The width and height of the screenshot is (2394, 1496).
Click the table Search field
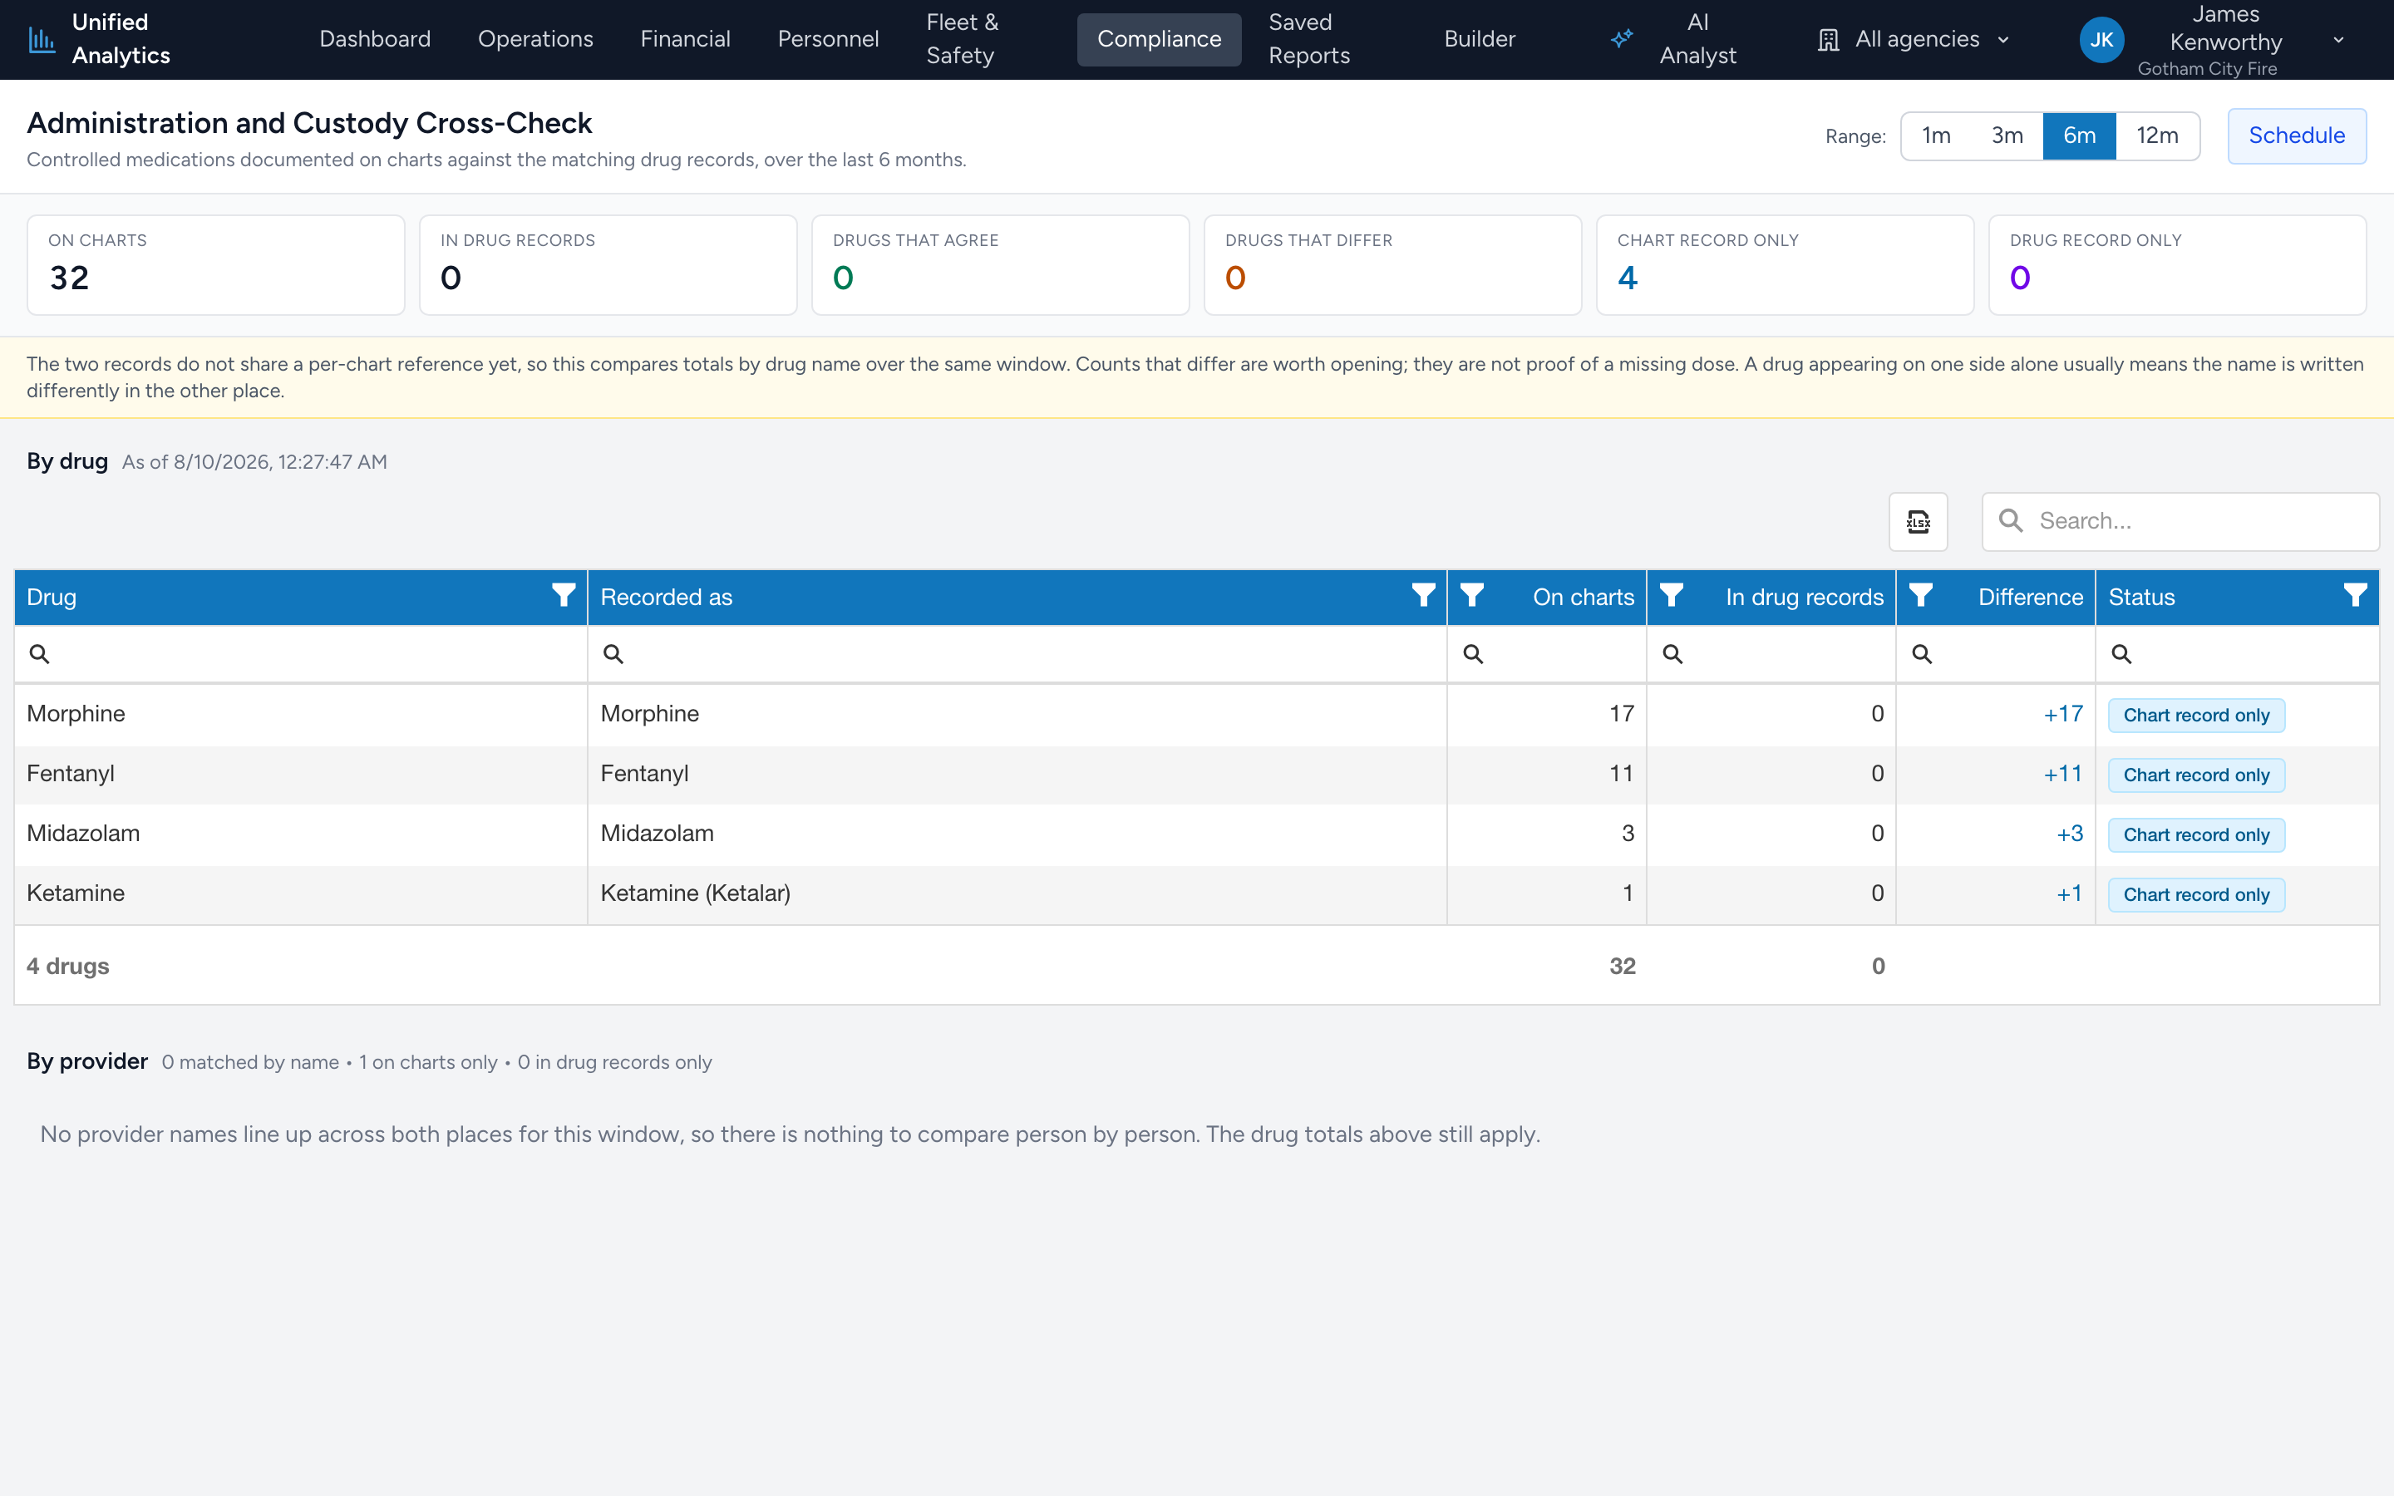tap(2180, 521)
